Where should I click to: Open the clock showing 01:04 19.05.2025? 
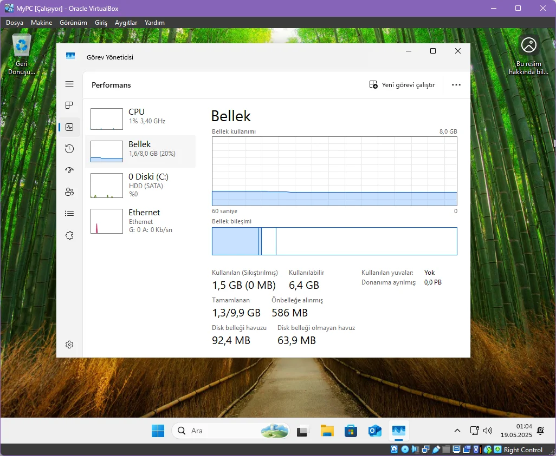point(516,431)
